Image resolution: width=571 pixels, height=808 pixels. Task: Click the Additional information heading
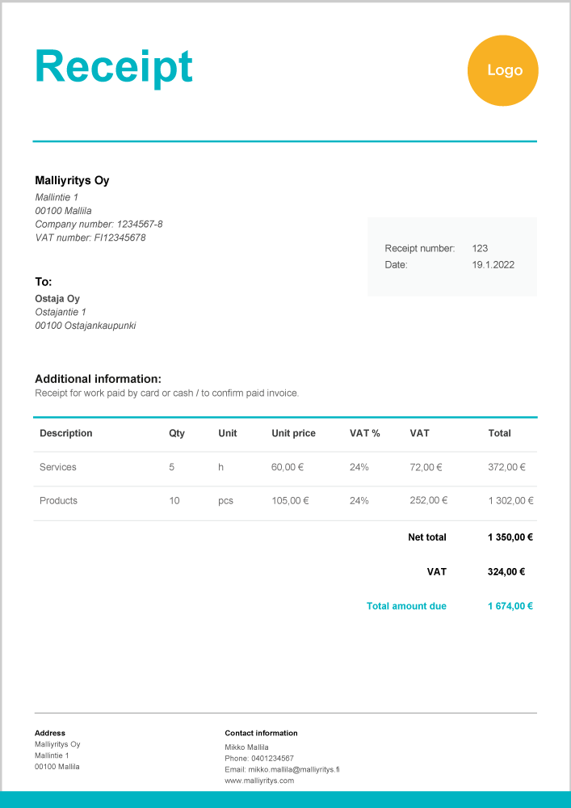coord(98,379)
